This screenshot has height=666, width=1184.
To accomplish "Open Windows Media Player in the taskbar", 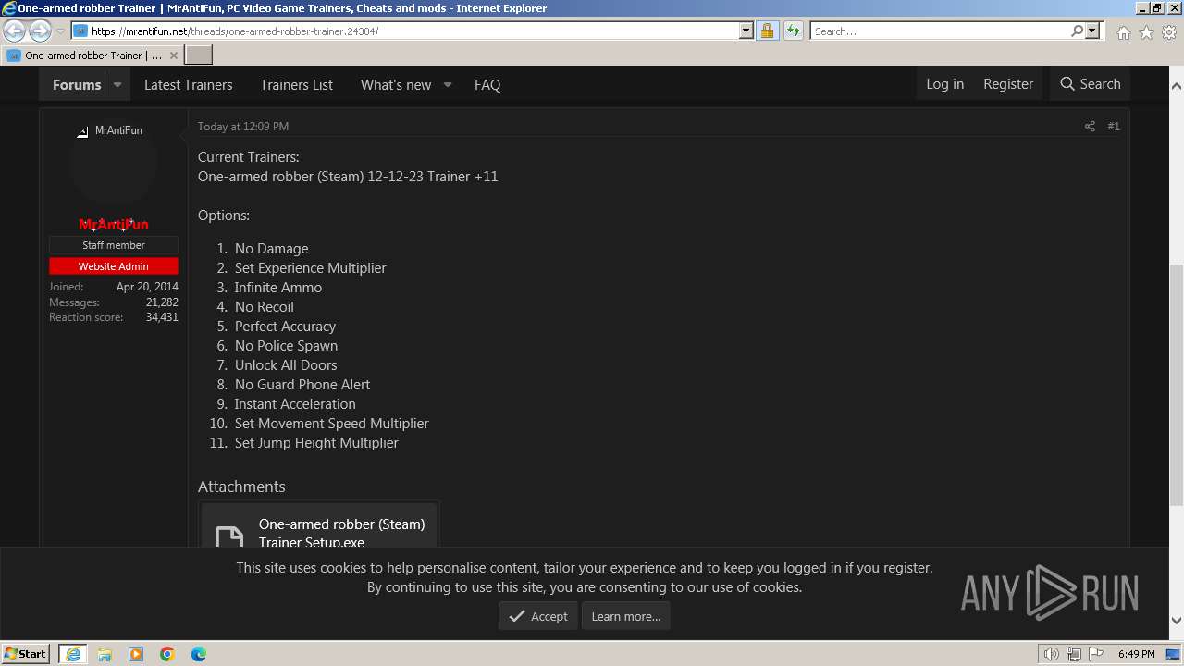I will 136,654.
